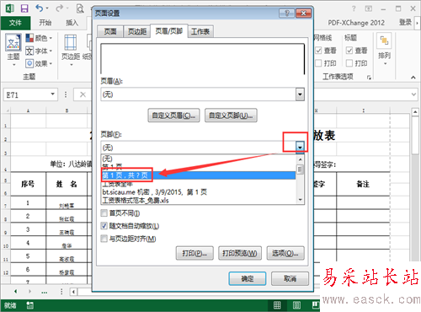
Task: Click 自定义页脚 button
Action: coord(231,116)
